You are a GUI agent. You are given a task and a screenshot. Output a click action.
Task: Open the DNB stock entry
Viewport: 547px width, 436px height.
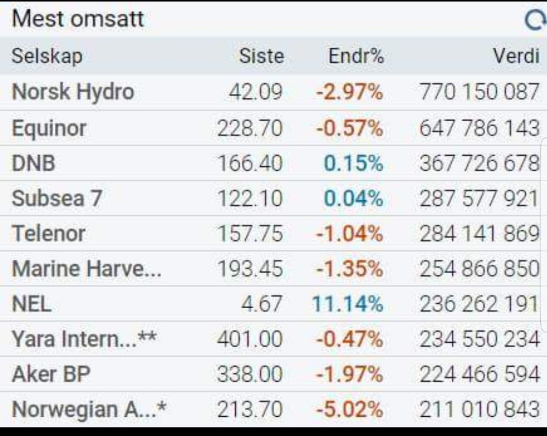[x=33, y=163]
